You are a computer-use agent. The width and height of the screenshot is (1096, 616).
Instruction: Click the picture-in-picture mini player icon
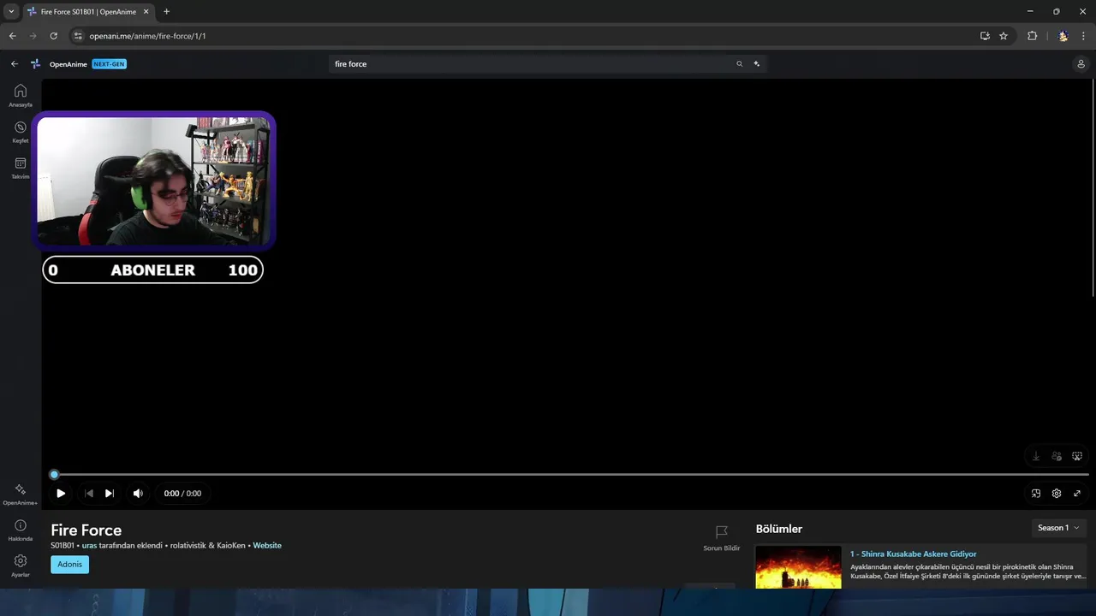click(x=1036, y=494)
